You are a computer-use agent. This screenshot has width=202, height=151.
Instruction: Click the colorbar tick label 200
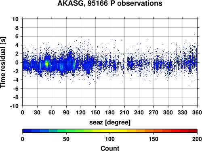[x=197, y=139]
